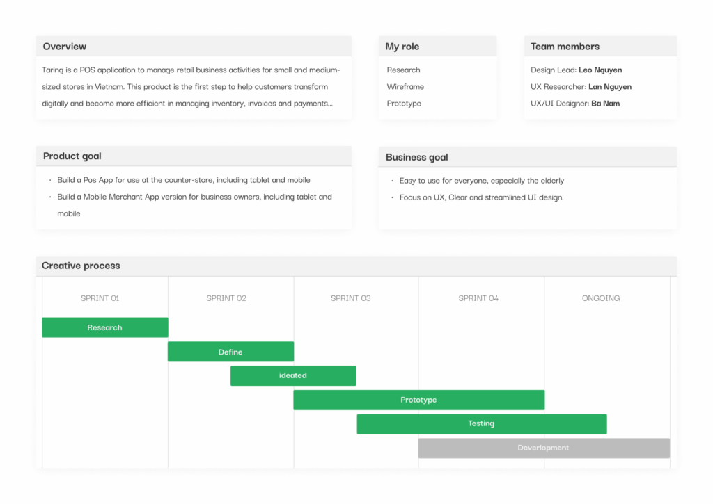
Task: Click the Product goal heading
Action: pos(72,156)
